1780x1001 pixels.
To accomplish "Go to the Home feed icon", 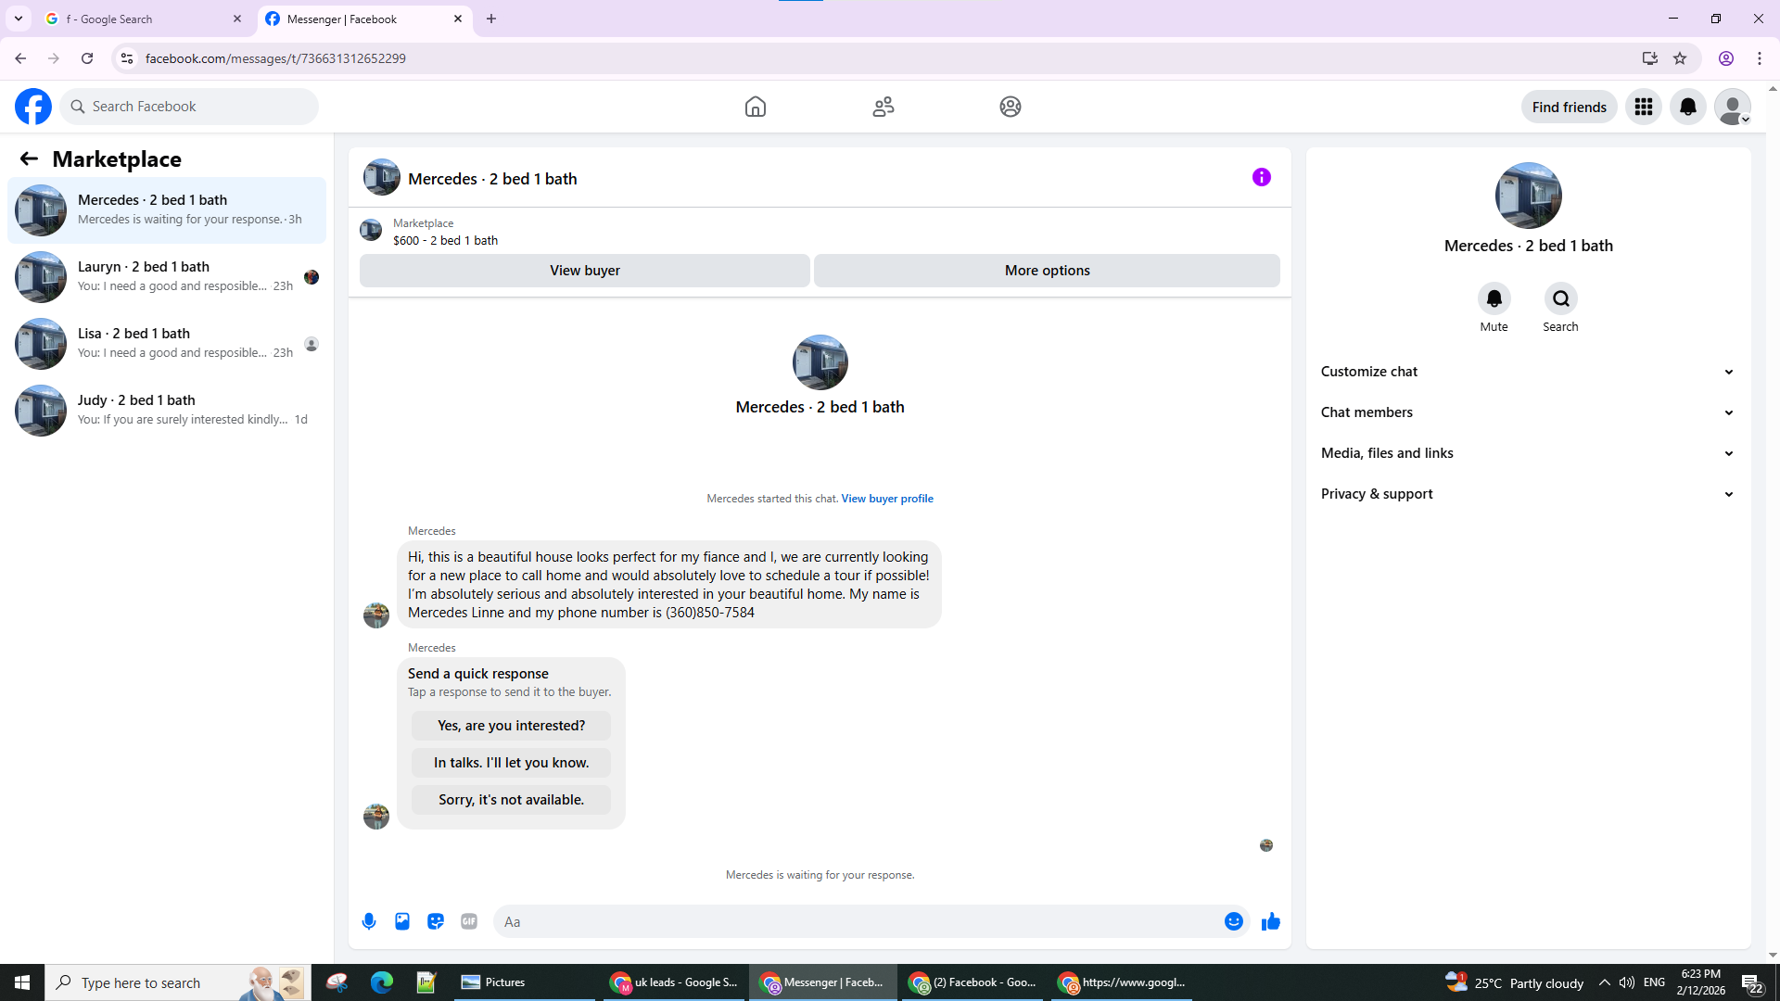I will [756, 107].
